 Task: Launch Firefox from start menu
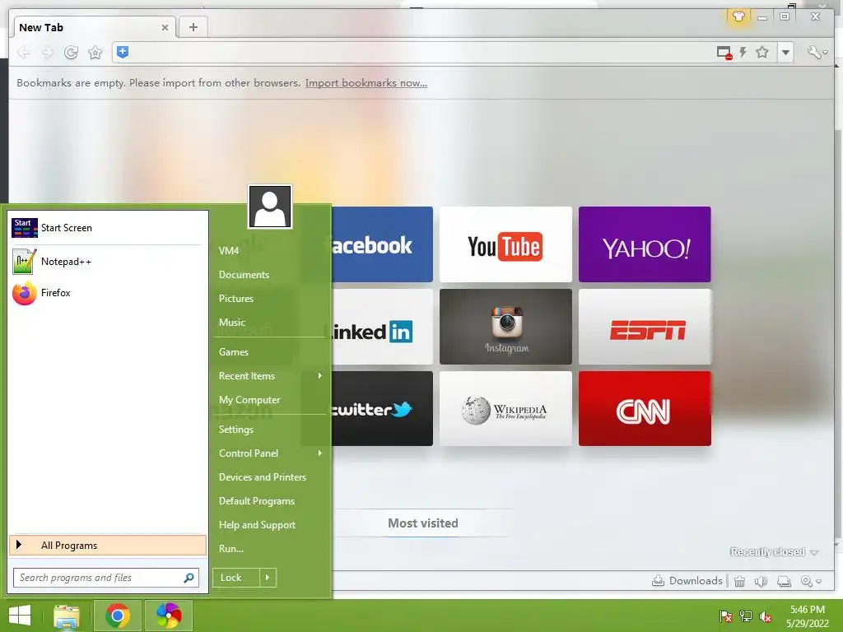(107, 293)
